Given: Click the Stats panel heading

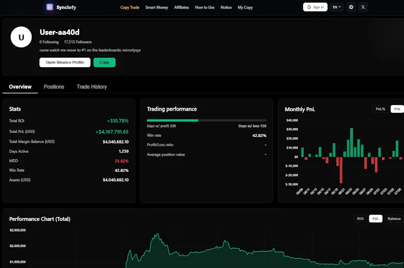Looking at the screenshot, I should tap(15, 109).
